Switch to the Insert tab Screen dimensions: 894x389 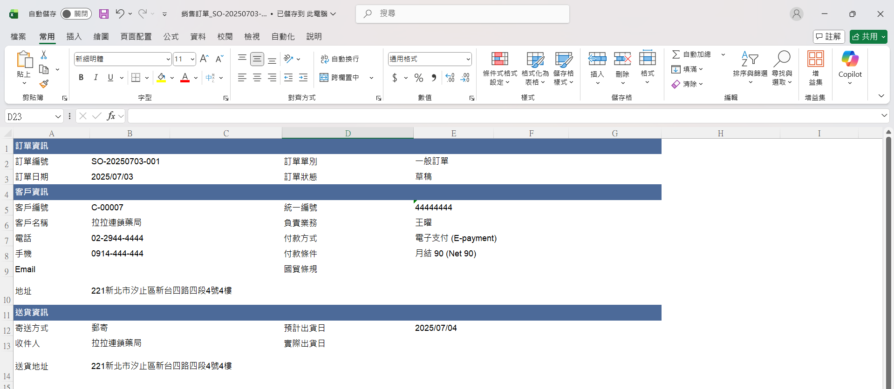pos(74,36)
